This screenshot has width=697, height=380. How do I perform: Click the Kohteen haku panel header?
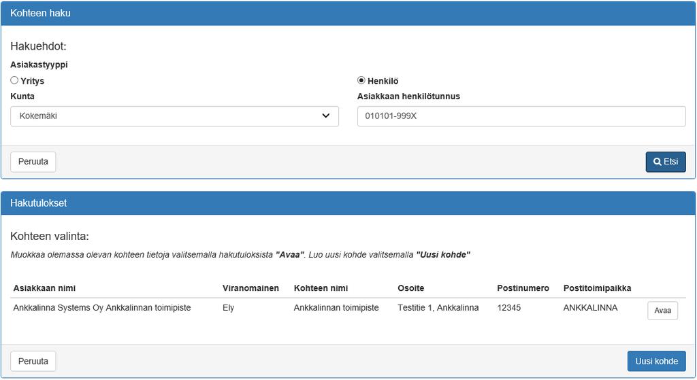coord(348,14)
